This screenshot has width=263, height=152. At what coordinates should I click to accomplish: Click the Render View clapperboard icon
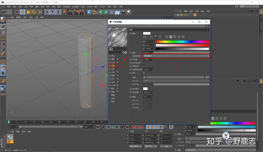pyautogui.click(x=70, y=12)
